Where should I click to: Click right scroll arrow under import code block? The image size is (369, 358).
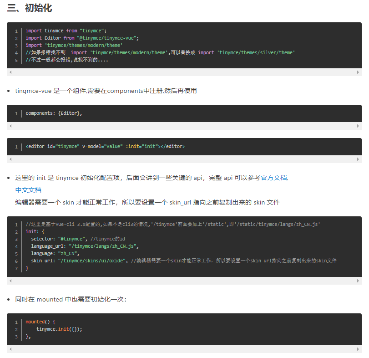(358, 72)
